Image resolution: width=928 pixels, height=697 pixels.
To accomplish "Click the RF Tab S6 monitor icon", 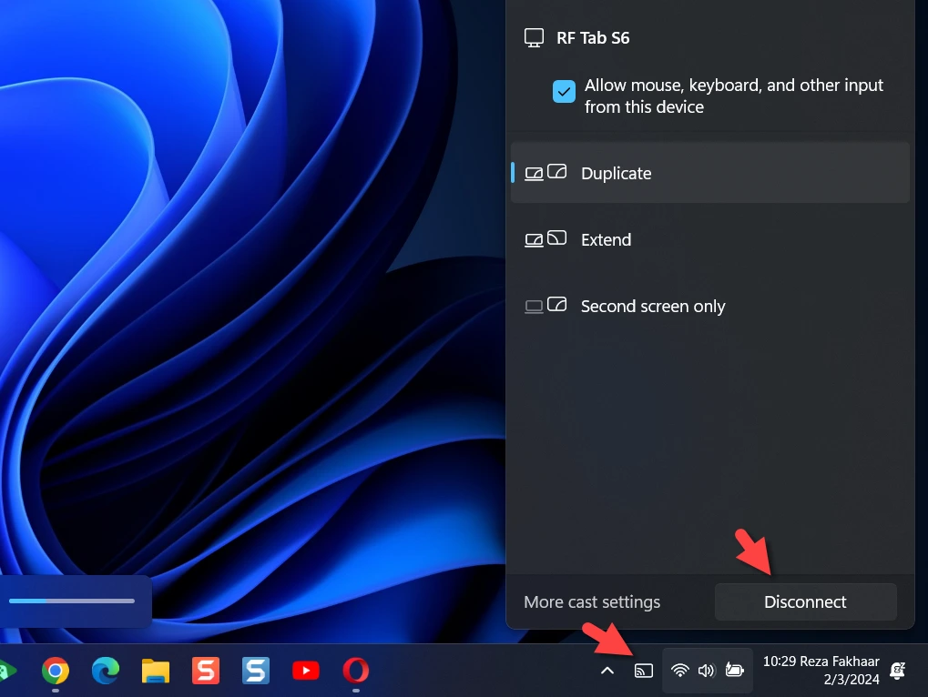I will click(534, 38).
